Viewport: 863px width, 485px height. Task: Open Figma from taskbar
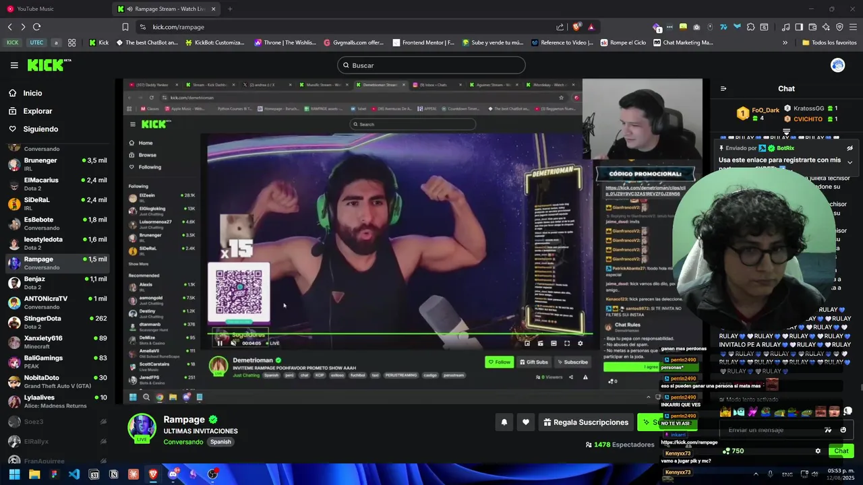click(54, 474)
